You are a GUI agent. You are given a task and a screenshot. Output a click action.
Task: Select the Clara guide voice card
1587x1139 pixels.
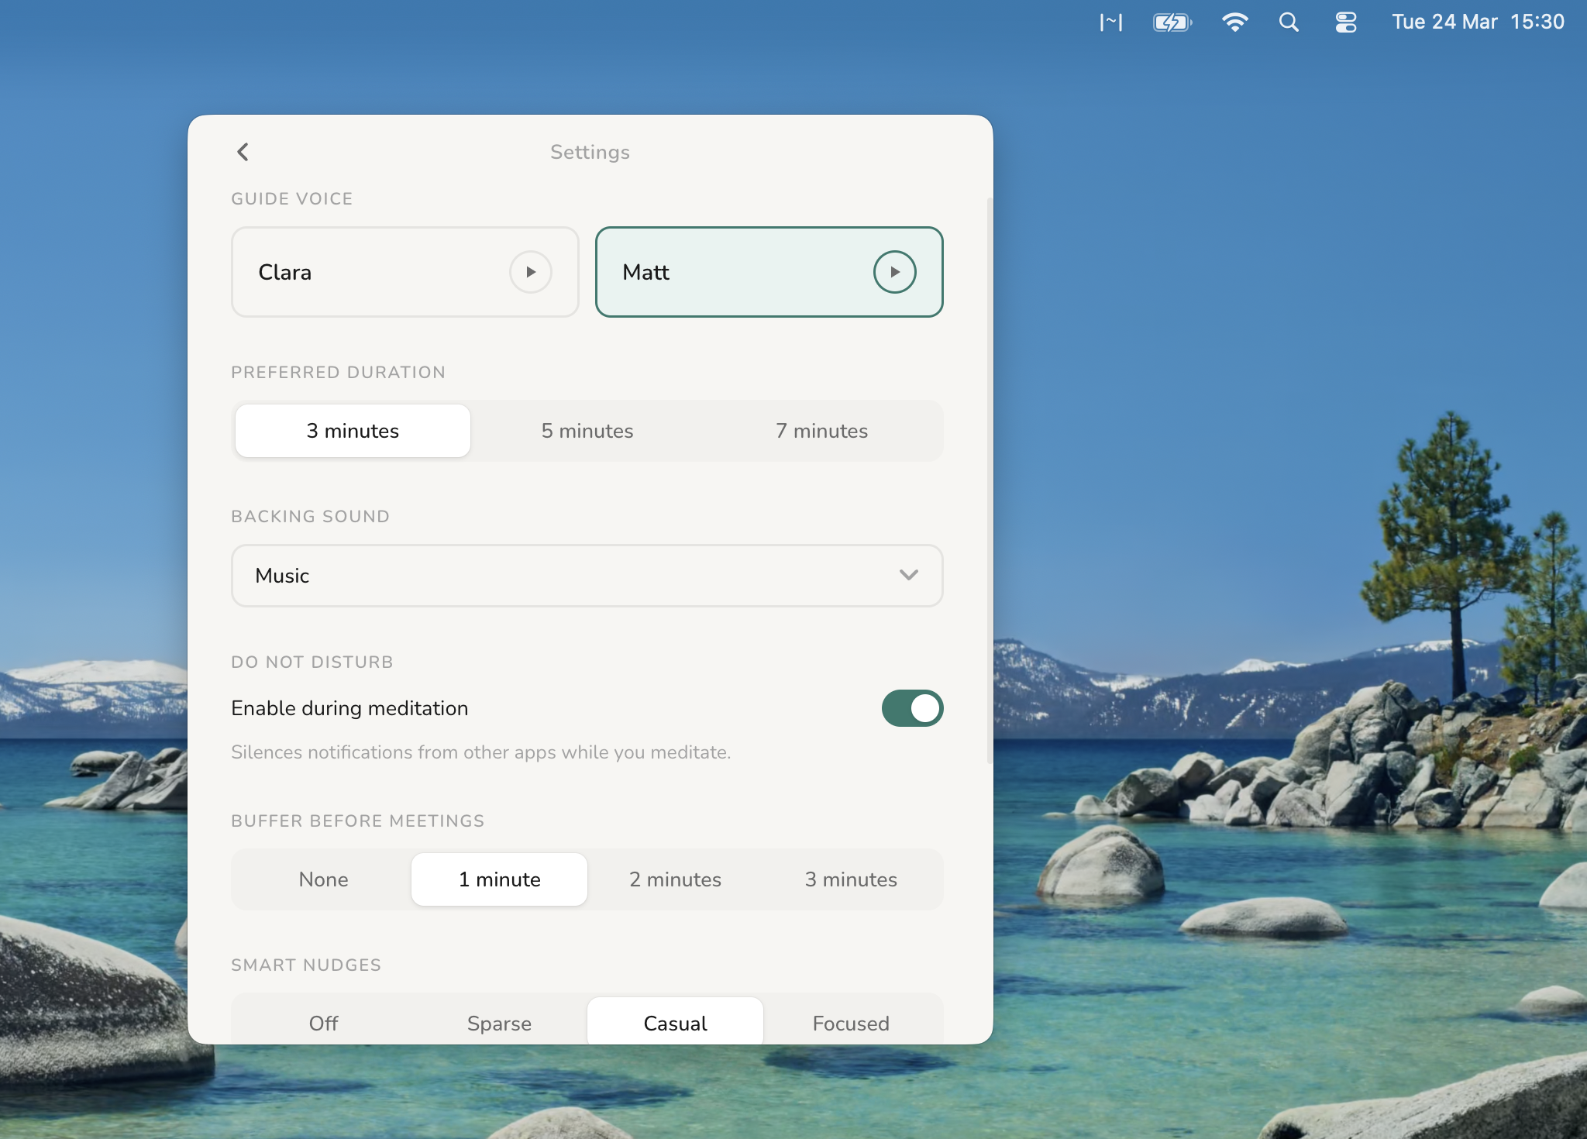(372, 272)
